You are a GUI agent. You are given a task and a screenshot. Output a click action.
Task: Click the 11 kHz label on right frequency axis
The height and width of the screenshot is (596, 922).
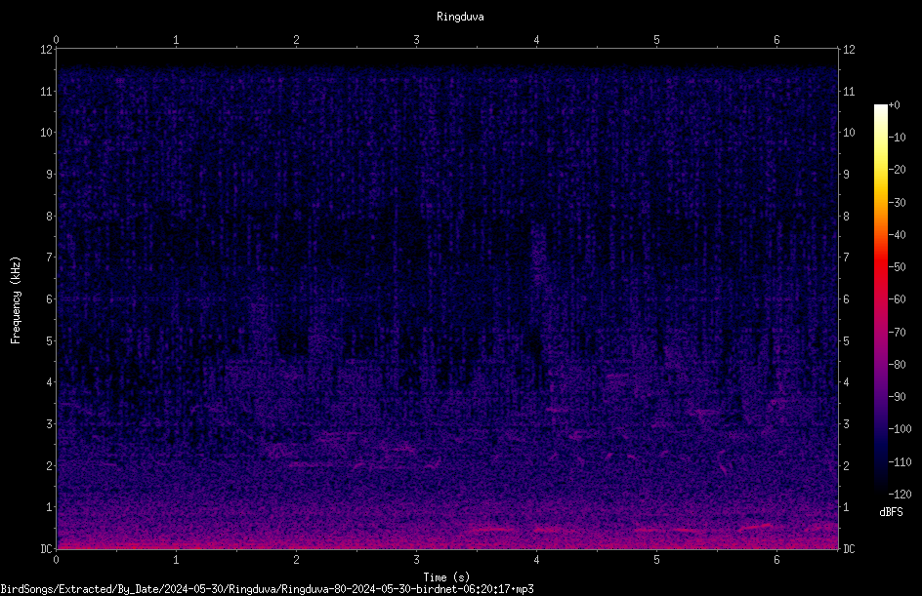pos(849,91)
